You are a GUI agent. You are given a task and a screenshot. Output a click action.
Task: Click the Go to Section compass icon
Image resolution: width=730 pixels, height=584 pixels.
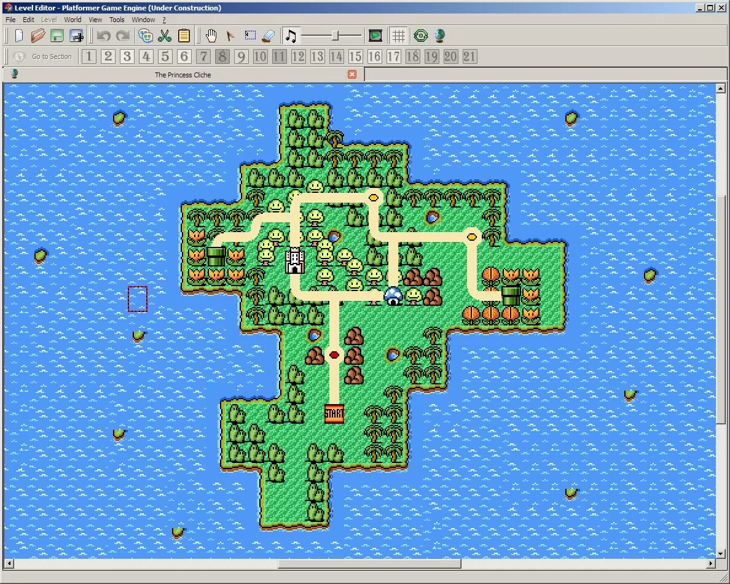pyautogui.click(x=19, y=56)
